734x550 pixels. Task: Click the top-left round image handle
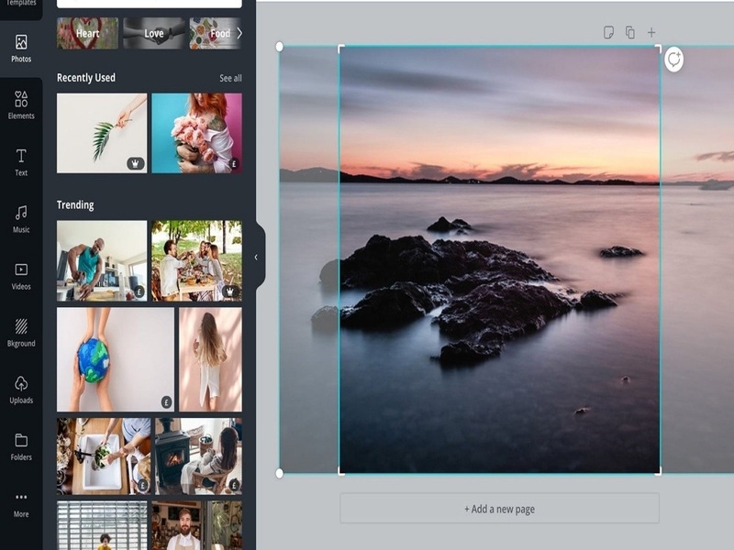coord(280,47)
